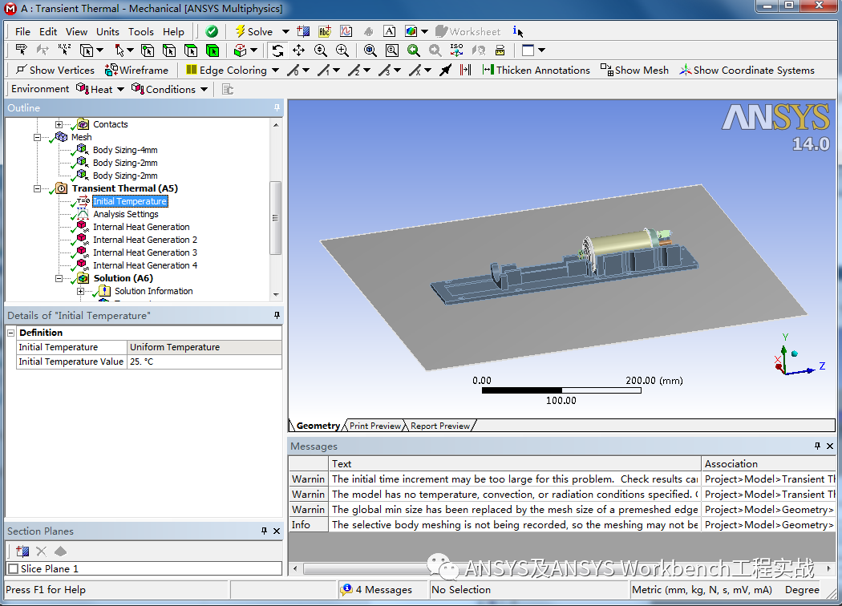Click the Initial Temperature Value field 25. °C
This screenshot has height=606, width=842.
204,362
